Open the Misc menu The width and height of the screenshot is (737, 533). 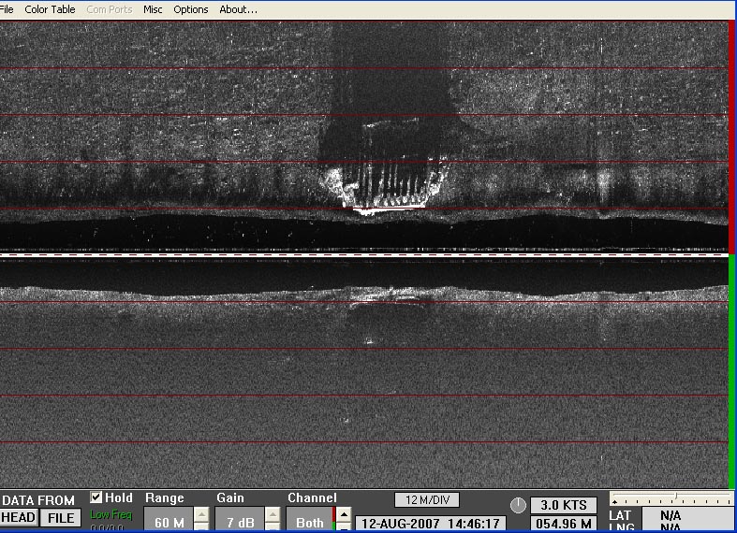coord(153,9)
